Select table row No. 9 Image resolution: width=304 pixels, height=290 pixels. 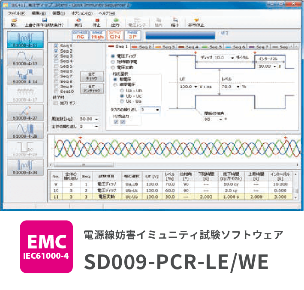pyautogui.click(x=171, y=184)
